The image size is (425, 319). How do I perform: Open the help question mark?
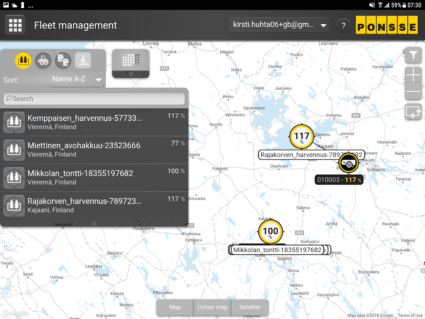343,26
